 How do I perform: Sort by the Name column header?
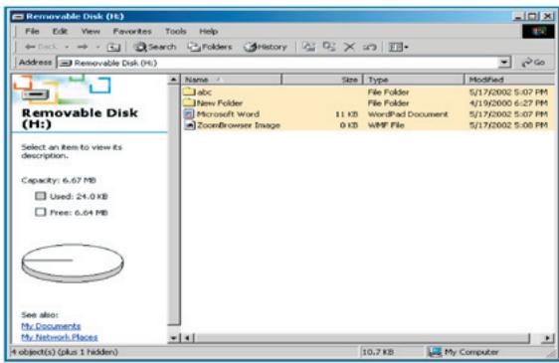pyautogui.click(x=232, y=80)
